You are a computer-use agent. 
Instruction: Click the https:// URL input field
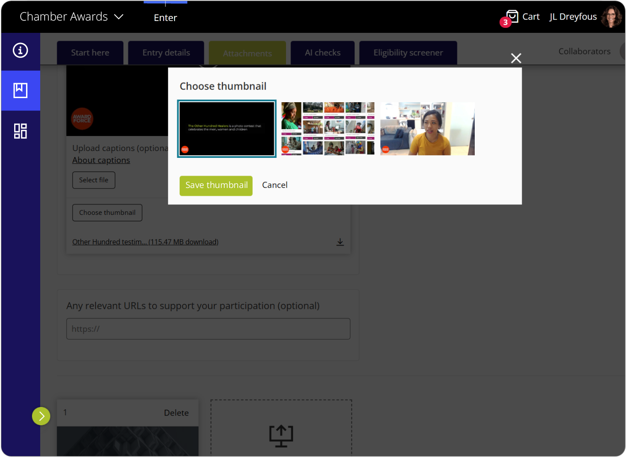pyautogui.click(x=208, y=329)
